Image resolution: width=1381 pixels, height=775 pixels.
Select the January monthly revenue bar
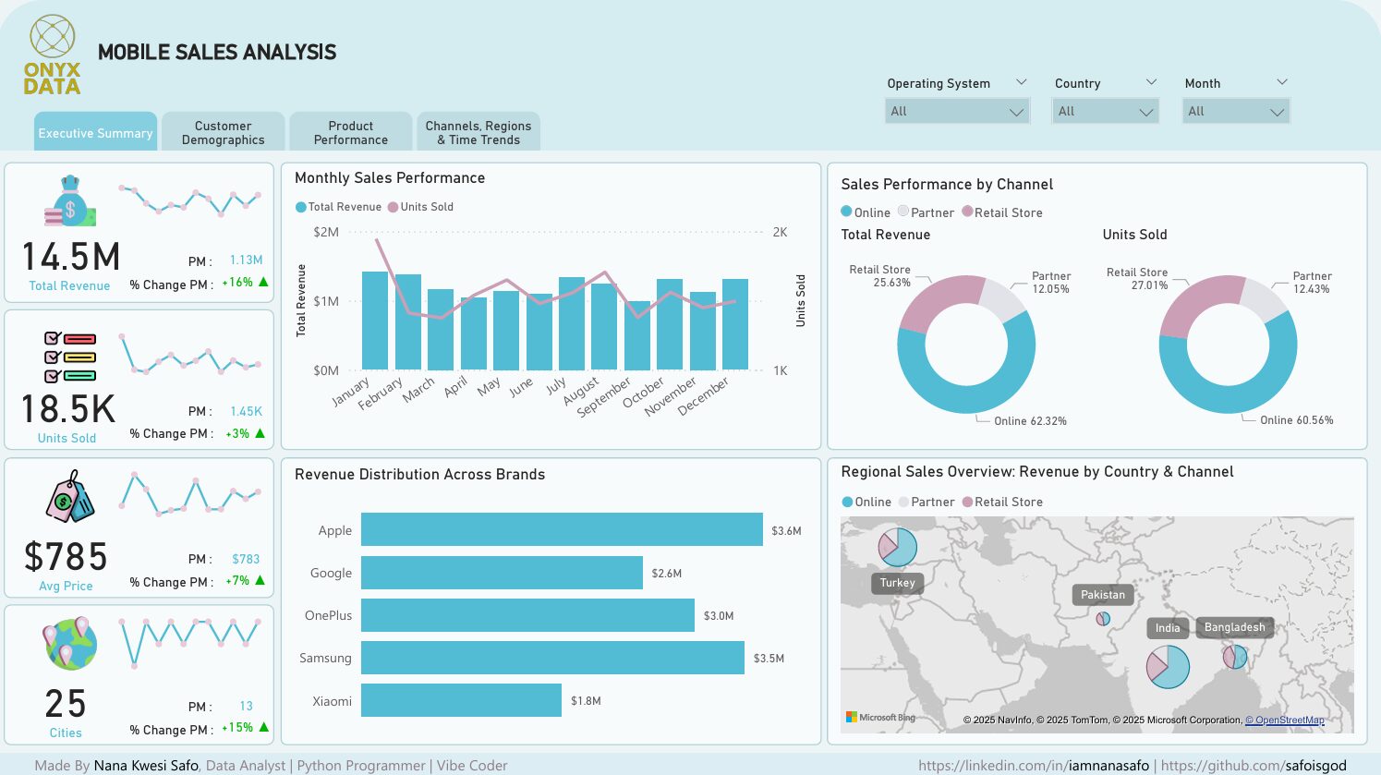click(x=375, y=321)
